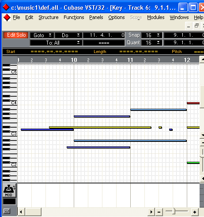Viewport: 204px width, 217px height.
Task: Click the controller graph icon at bottom-left
Action: tap(7, 211)
